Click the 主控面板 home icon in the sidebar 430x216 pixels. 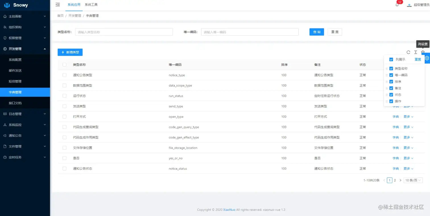(x=5, y=16)
